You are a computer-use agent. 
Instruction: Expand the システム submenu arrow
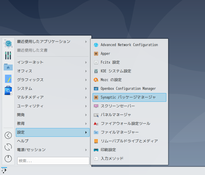click(86, 89)
